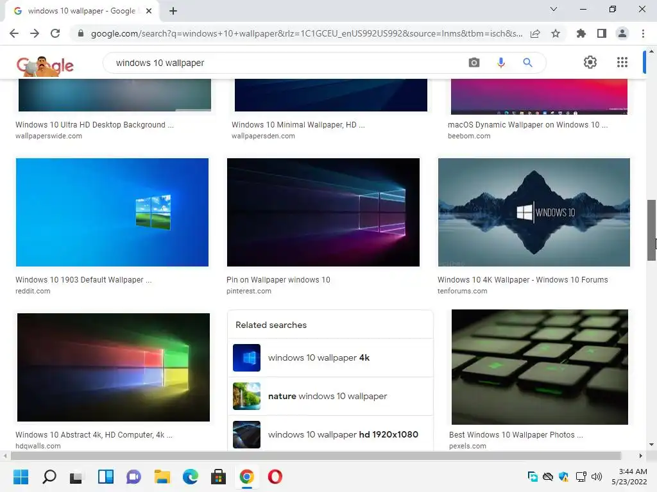Screen dimensions: 657x492
Task: Open Task View on taskbar
Action: tap(77, 477)
